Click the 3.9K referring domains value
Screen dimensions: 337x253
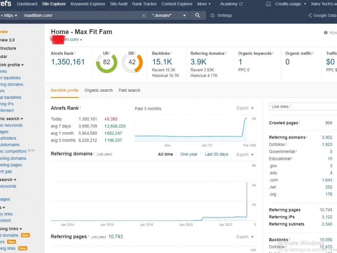[x=198, y=62]
